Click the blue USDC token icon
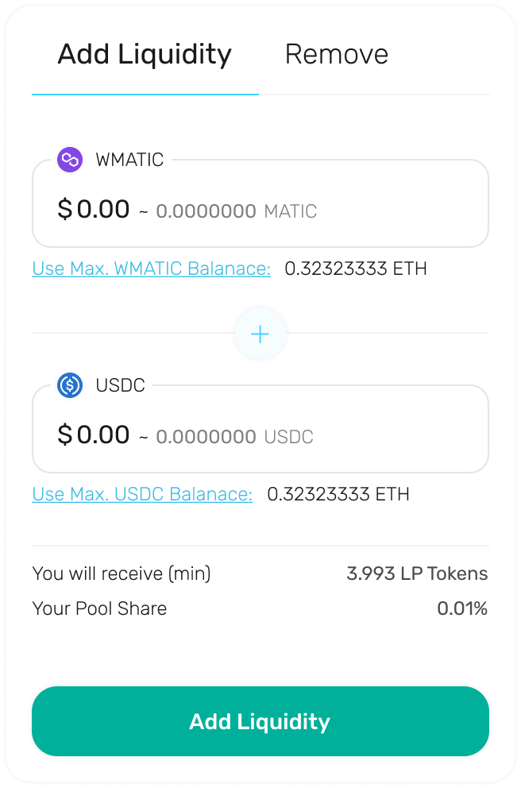Viewport: 521px width, 788px height. (x=70, y=385)
